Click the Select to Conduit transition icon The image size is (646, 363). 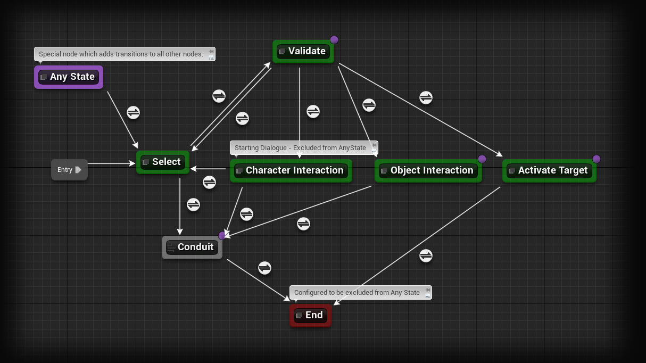(193, 204)
